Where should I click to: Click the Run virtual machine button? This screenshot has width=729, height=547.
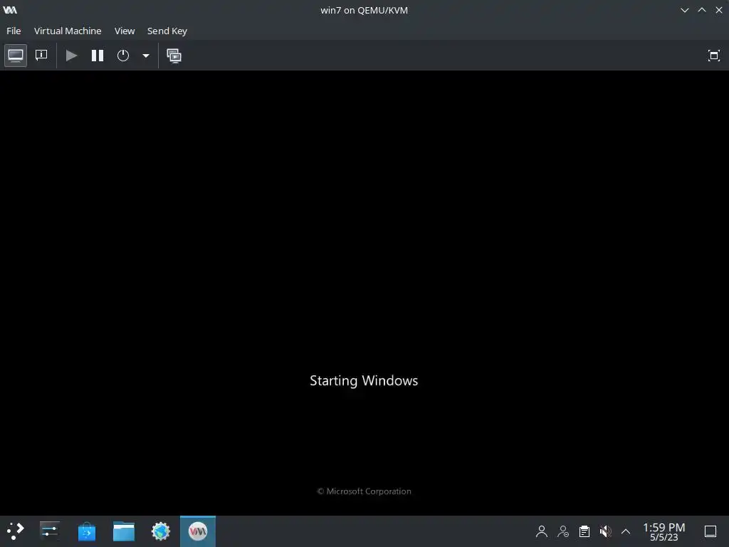click(x=72, y=56)
